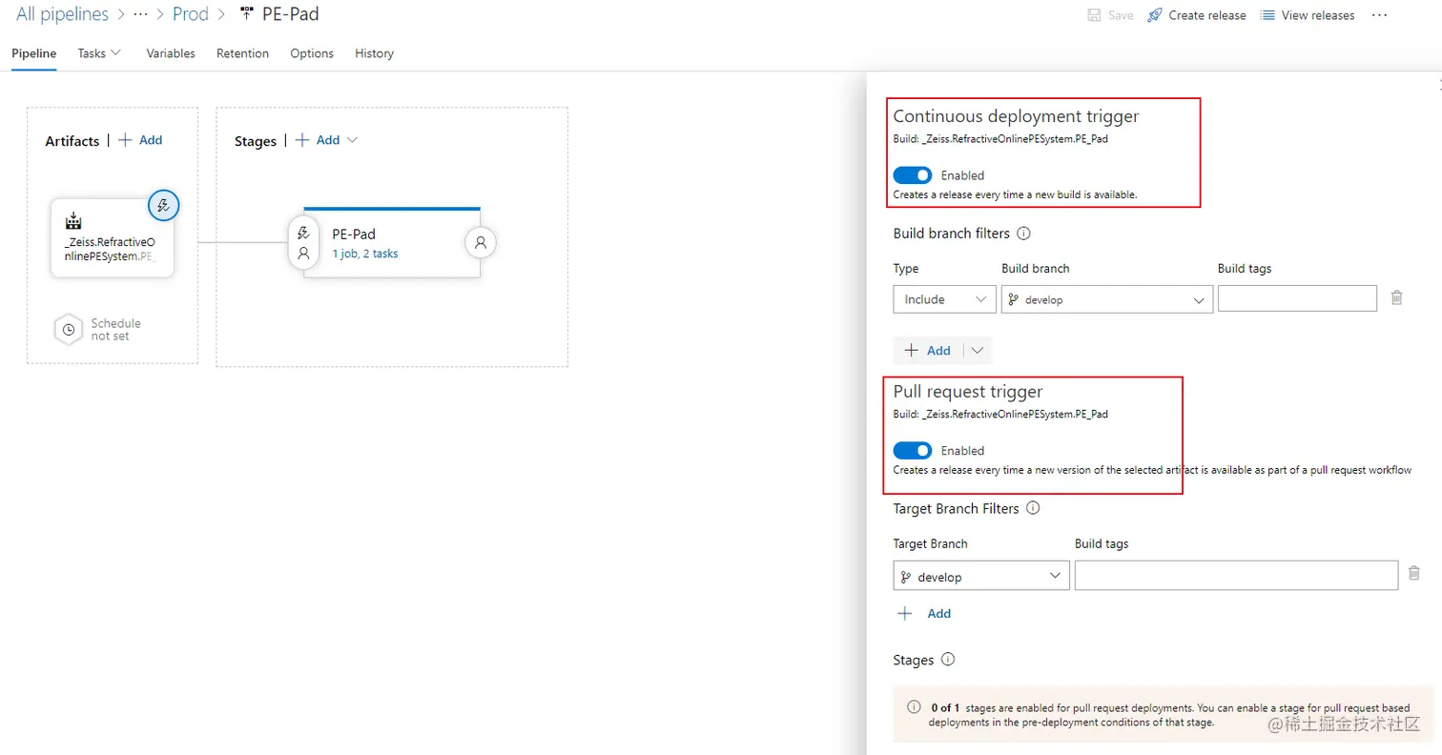The image size is (1442, 755).
Task: Click the plus icon to add a stage
Action: pyautogui.click(x=302, y=140)
